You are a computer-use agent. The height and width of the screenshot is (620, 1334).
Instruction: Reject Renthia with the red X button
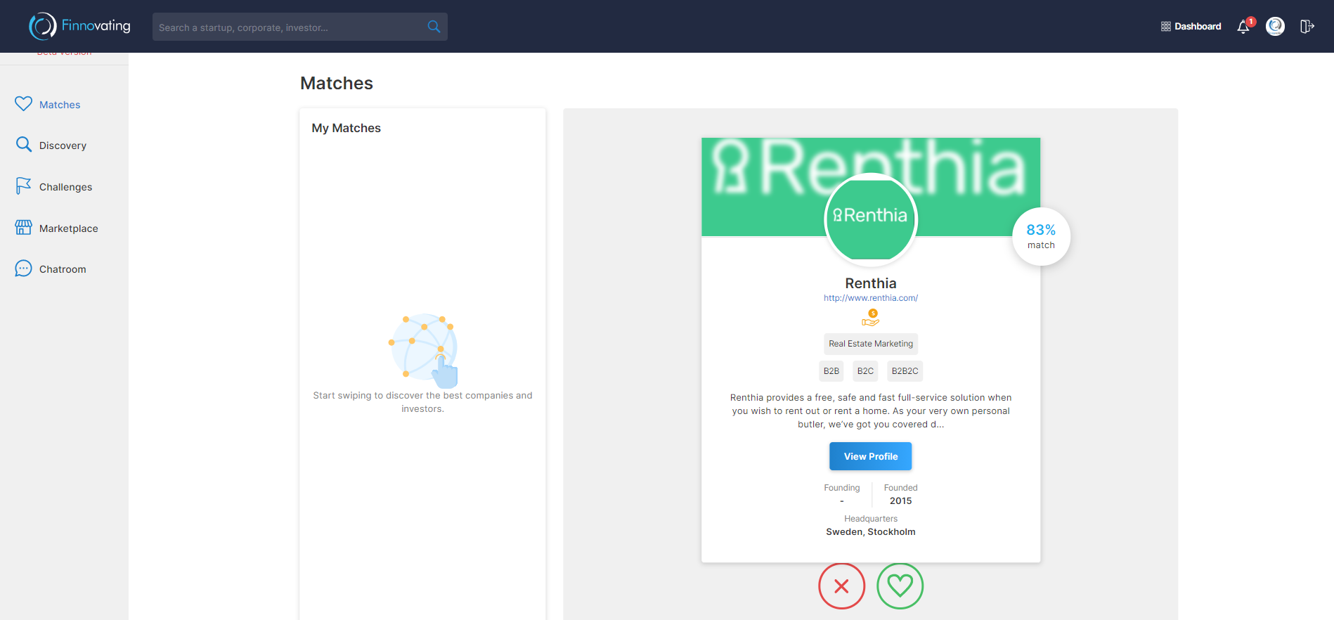(841, 586)
